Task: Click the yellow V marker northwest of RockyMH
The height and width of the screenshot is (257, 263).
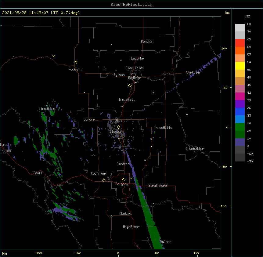Action: coord(53,56)
